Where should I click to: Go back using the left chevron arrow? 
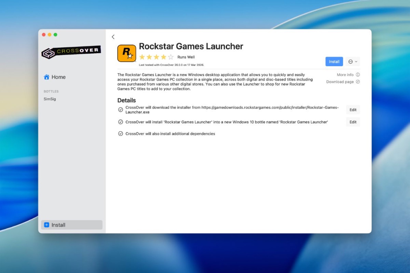(113, 37)
